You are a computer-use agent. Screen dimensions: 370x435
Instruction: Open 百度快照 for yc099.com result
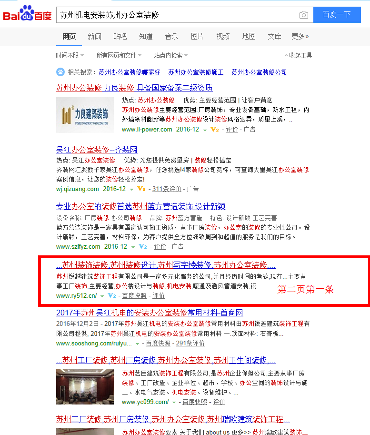click(x=195, y=402)
